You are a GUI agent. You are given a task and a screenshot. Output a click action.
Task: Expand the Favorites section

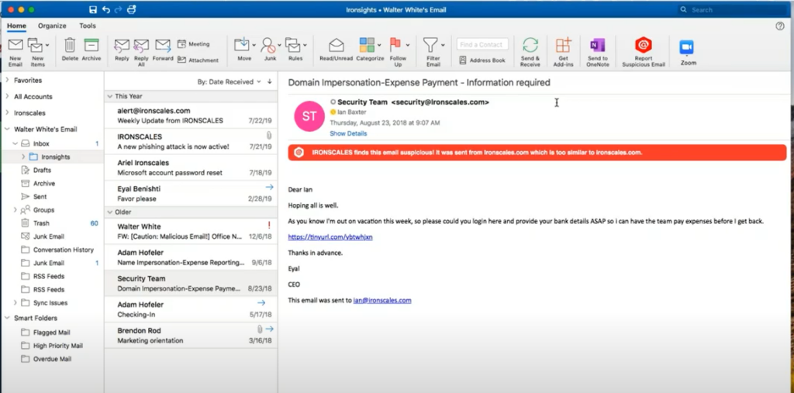[x=7, y=80]
